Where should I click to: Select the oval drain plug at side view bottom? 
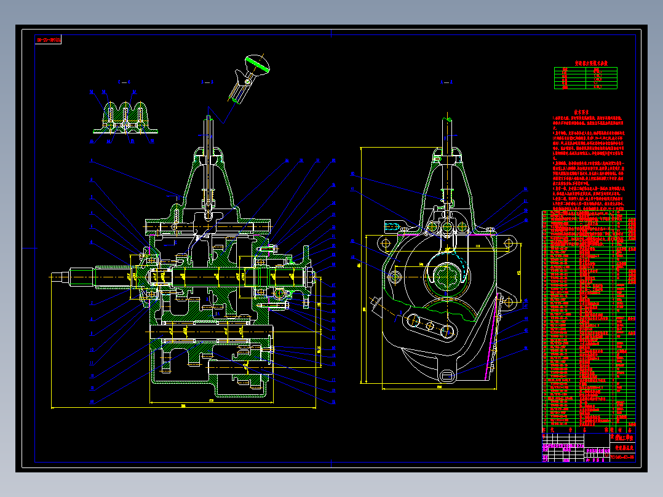(x=447, y=376)
